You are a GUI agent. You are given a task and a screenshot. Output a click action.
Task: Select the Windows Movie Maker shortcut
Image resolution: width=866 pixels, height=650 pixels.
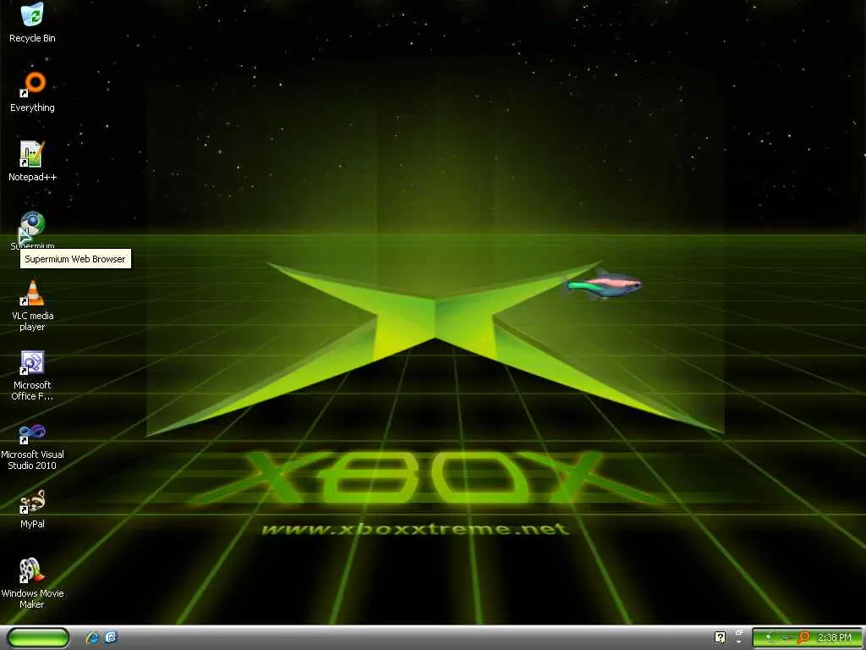point(32,584)
